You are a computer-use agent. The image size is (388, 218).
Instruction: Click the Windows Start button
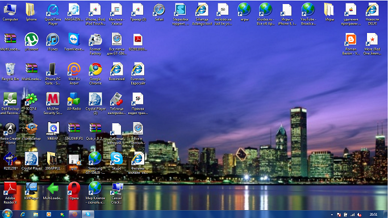click(7, 214)
